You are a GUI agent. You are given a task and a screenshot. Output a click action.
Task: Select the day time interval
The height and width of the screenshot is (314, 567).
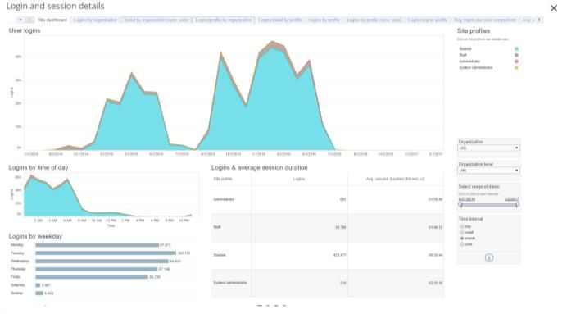pyautogui.click(x=462, y=226)
